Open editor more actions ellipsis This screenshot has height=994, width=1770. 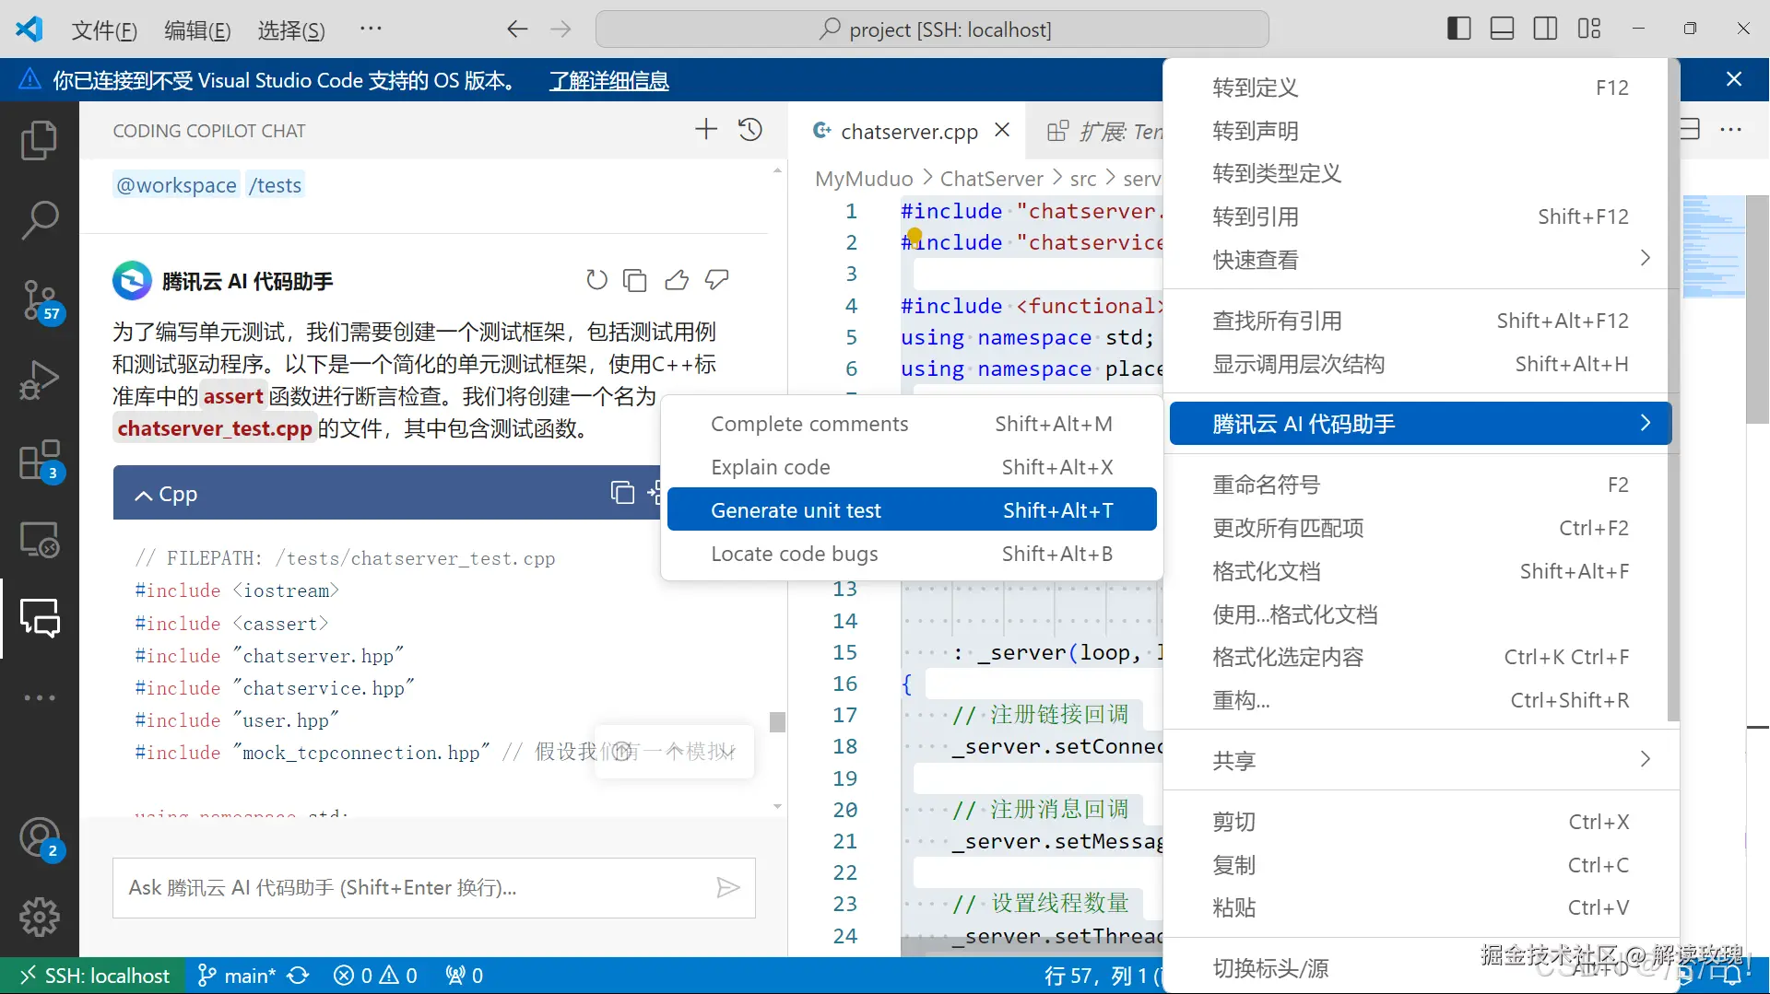(x=1731, y=130)
